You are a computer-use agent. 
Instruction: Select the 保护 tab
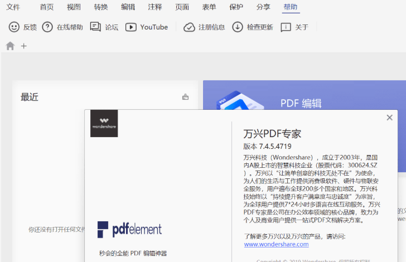236,7
